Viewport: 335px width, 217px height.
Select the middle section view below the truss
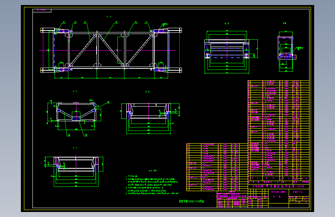click(x=150, y=118)
